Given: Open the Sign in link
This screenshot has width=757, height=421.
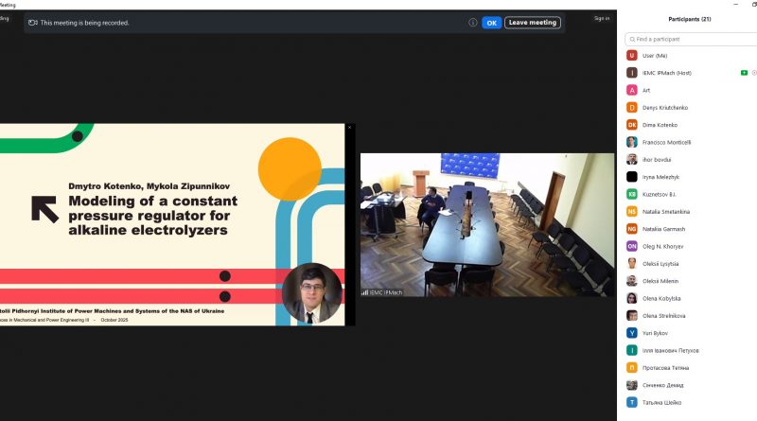Looking at the screenshot, I should (602, 18).
